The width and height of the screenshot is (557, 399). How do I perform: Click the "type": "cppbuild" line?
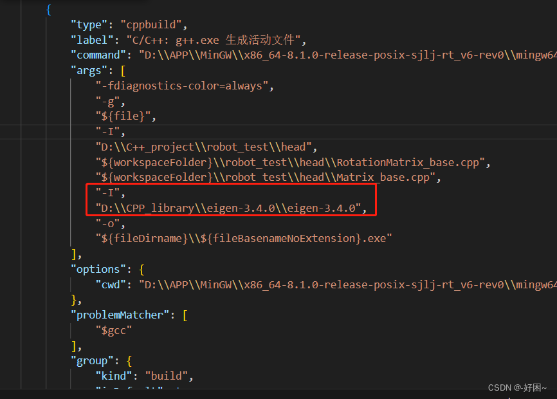[129, 24]
